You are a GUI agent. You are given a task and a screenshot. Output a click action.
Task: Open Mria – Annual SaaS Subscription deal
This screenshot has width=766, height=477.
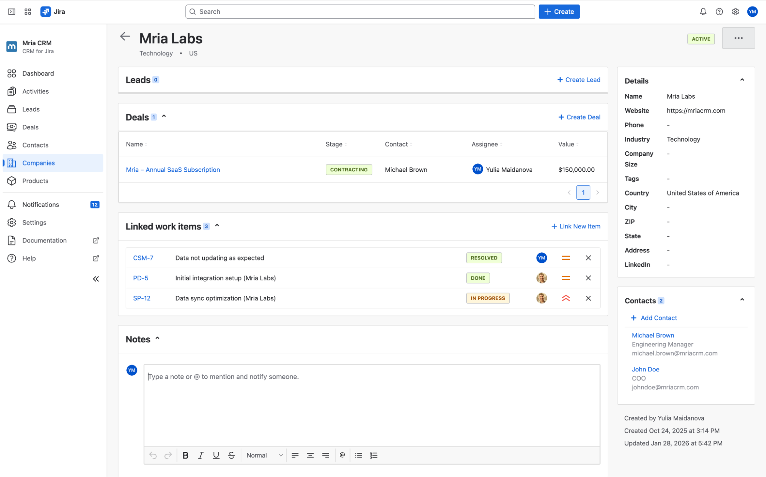click(x=173, y=169)
